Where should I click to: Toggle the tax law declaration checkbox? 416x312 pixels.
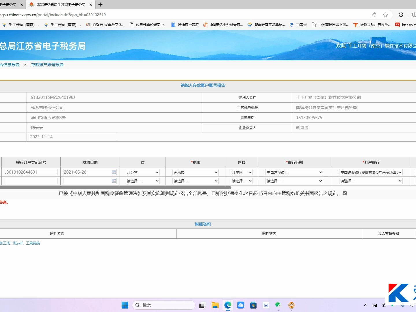tap(345, 193)
